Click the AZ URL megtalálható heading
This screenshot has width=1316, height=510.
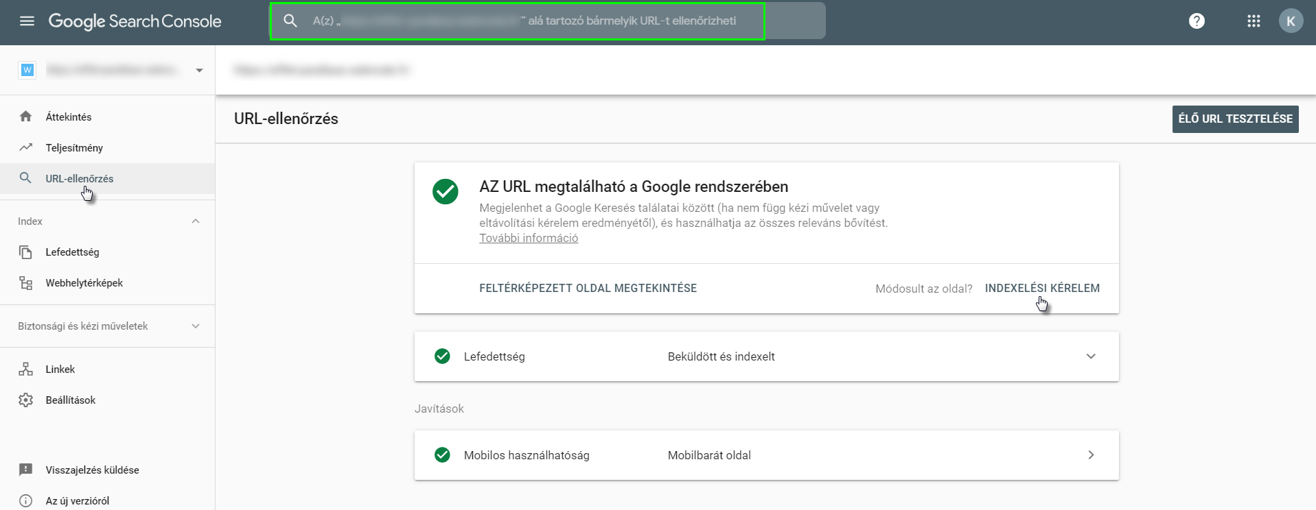(634, 186)
